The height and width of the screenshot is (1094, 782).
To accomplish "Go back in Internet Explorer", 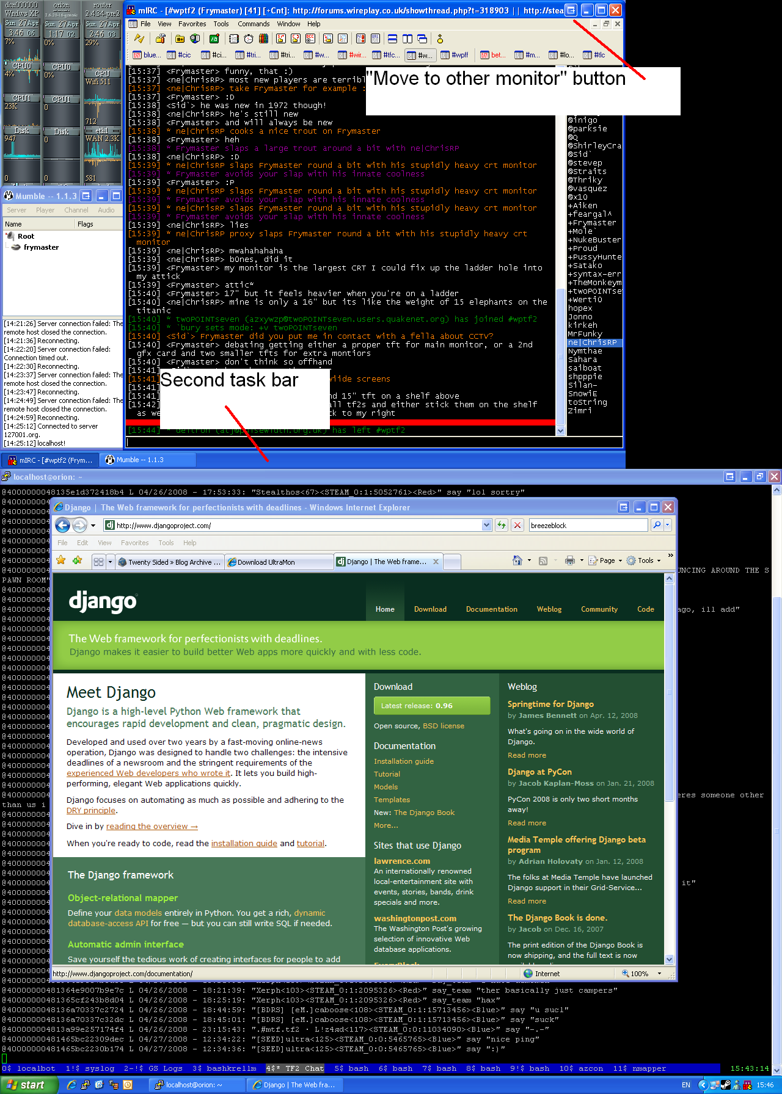I will pyautogui.click(x=62, y=525).
